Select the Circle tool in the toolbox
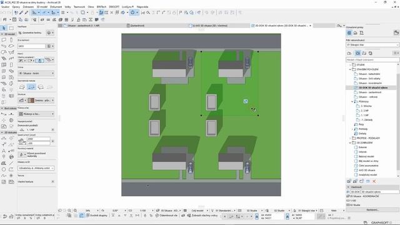 click(x=4, y=169)
